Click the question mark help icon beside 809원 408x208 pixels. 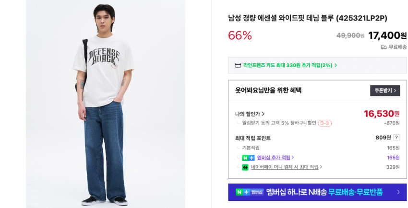tap(396, 138)
